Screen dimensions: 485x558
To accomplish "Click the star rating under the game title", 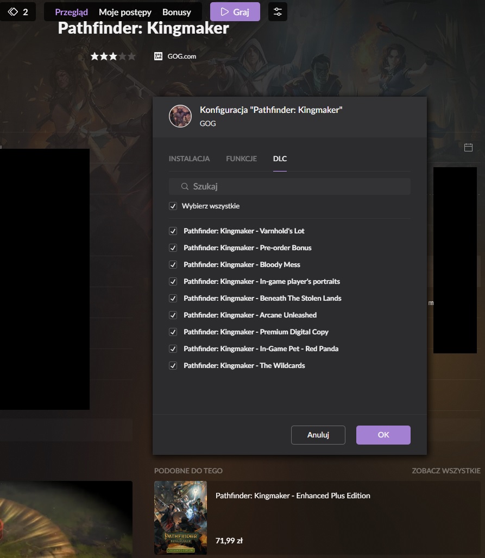I will [x=113, y=56].
